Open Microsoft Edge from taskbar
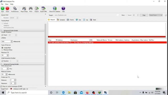Image resolution: width=168 pixels, height=95 pixels. click(63, 93)
